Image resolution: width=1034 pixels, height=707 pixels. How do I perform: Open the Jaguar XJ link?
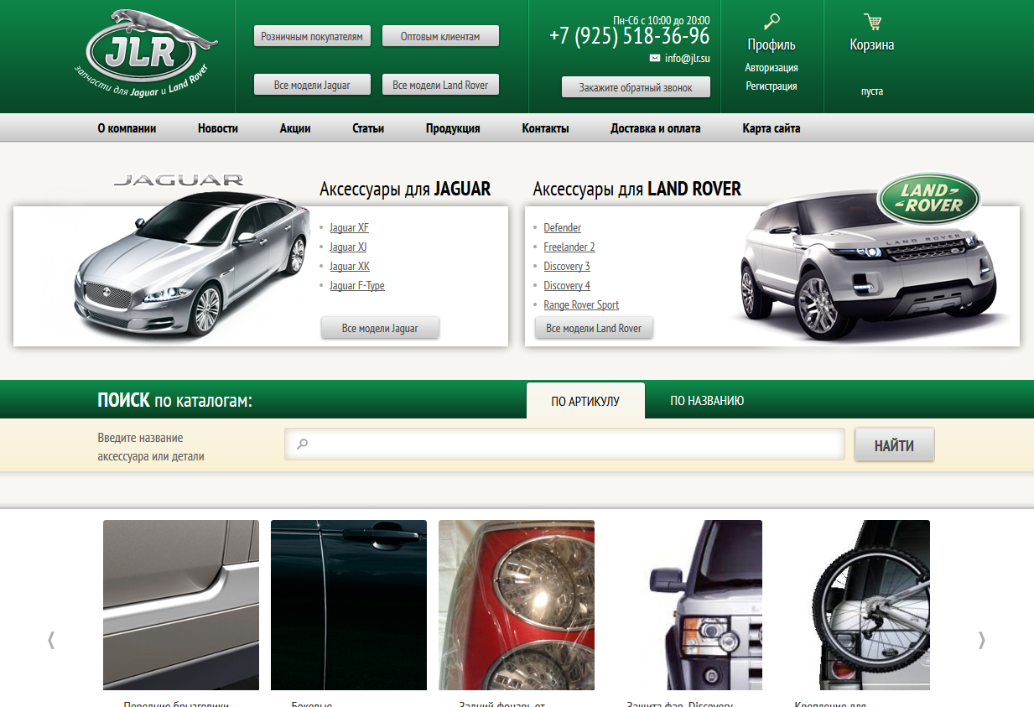(x=348, y=247)
